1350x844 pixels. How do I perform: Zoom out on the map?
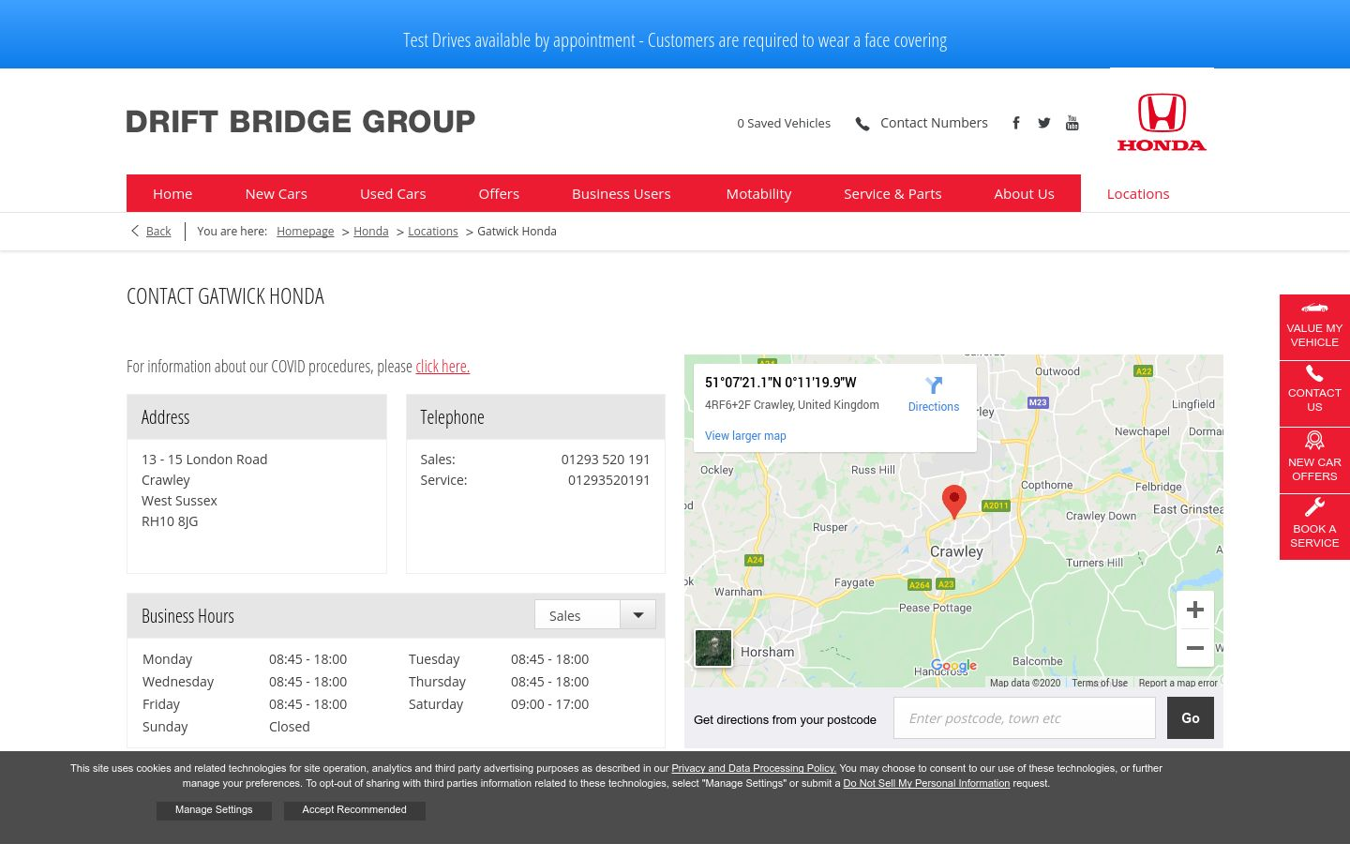pyautogui.click(x=1195, y=648)
